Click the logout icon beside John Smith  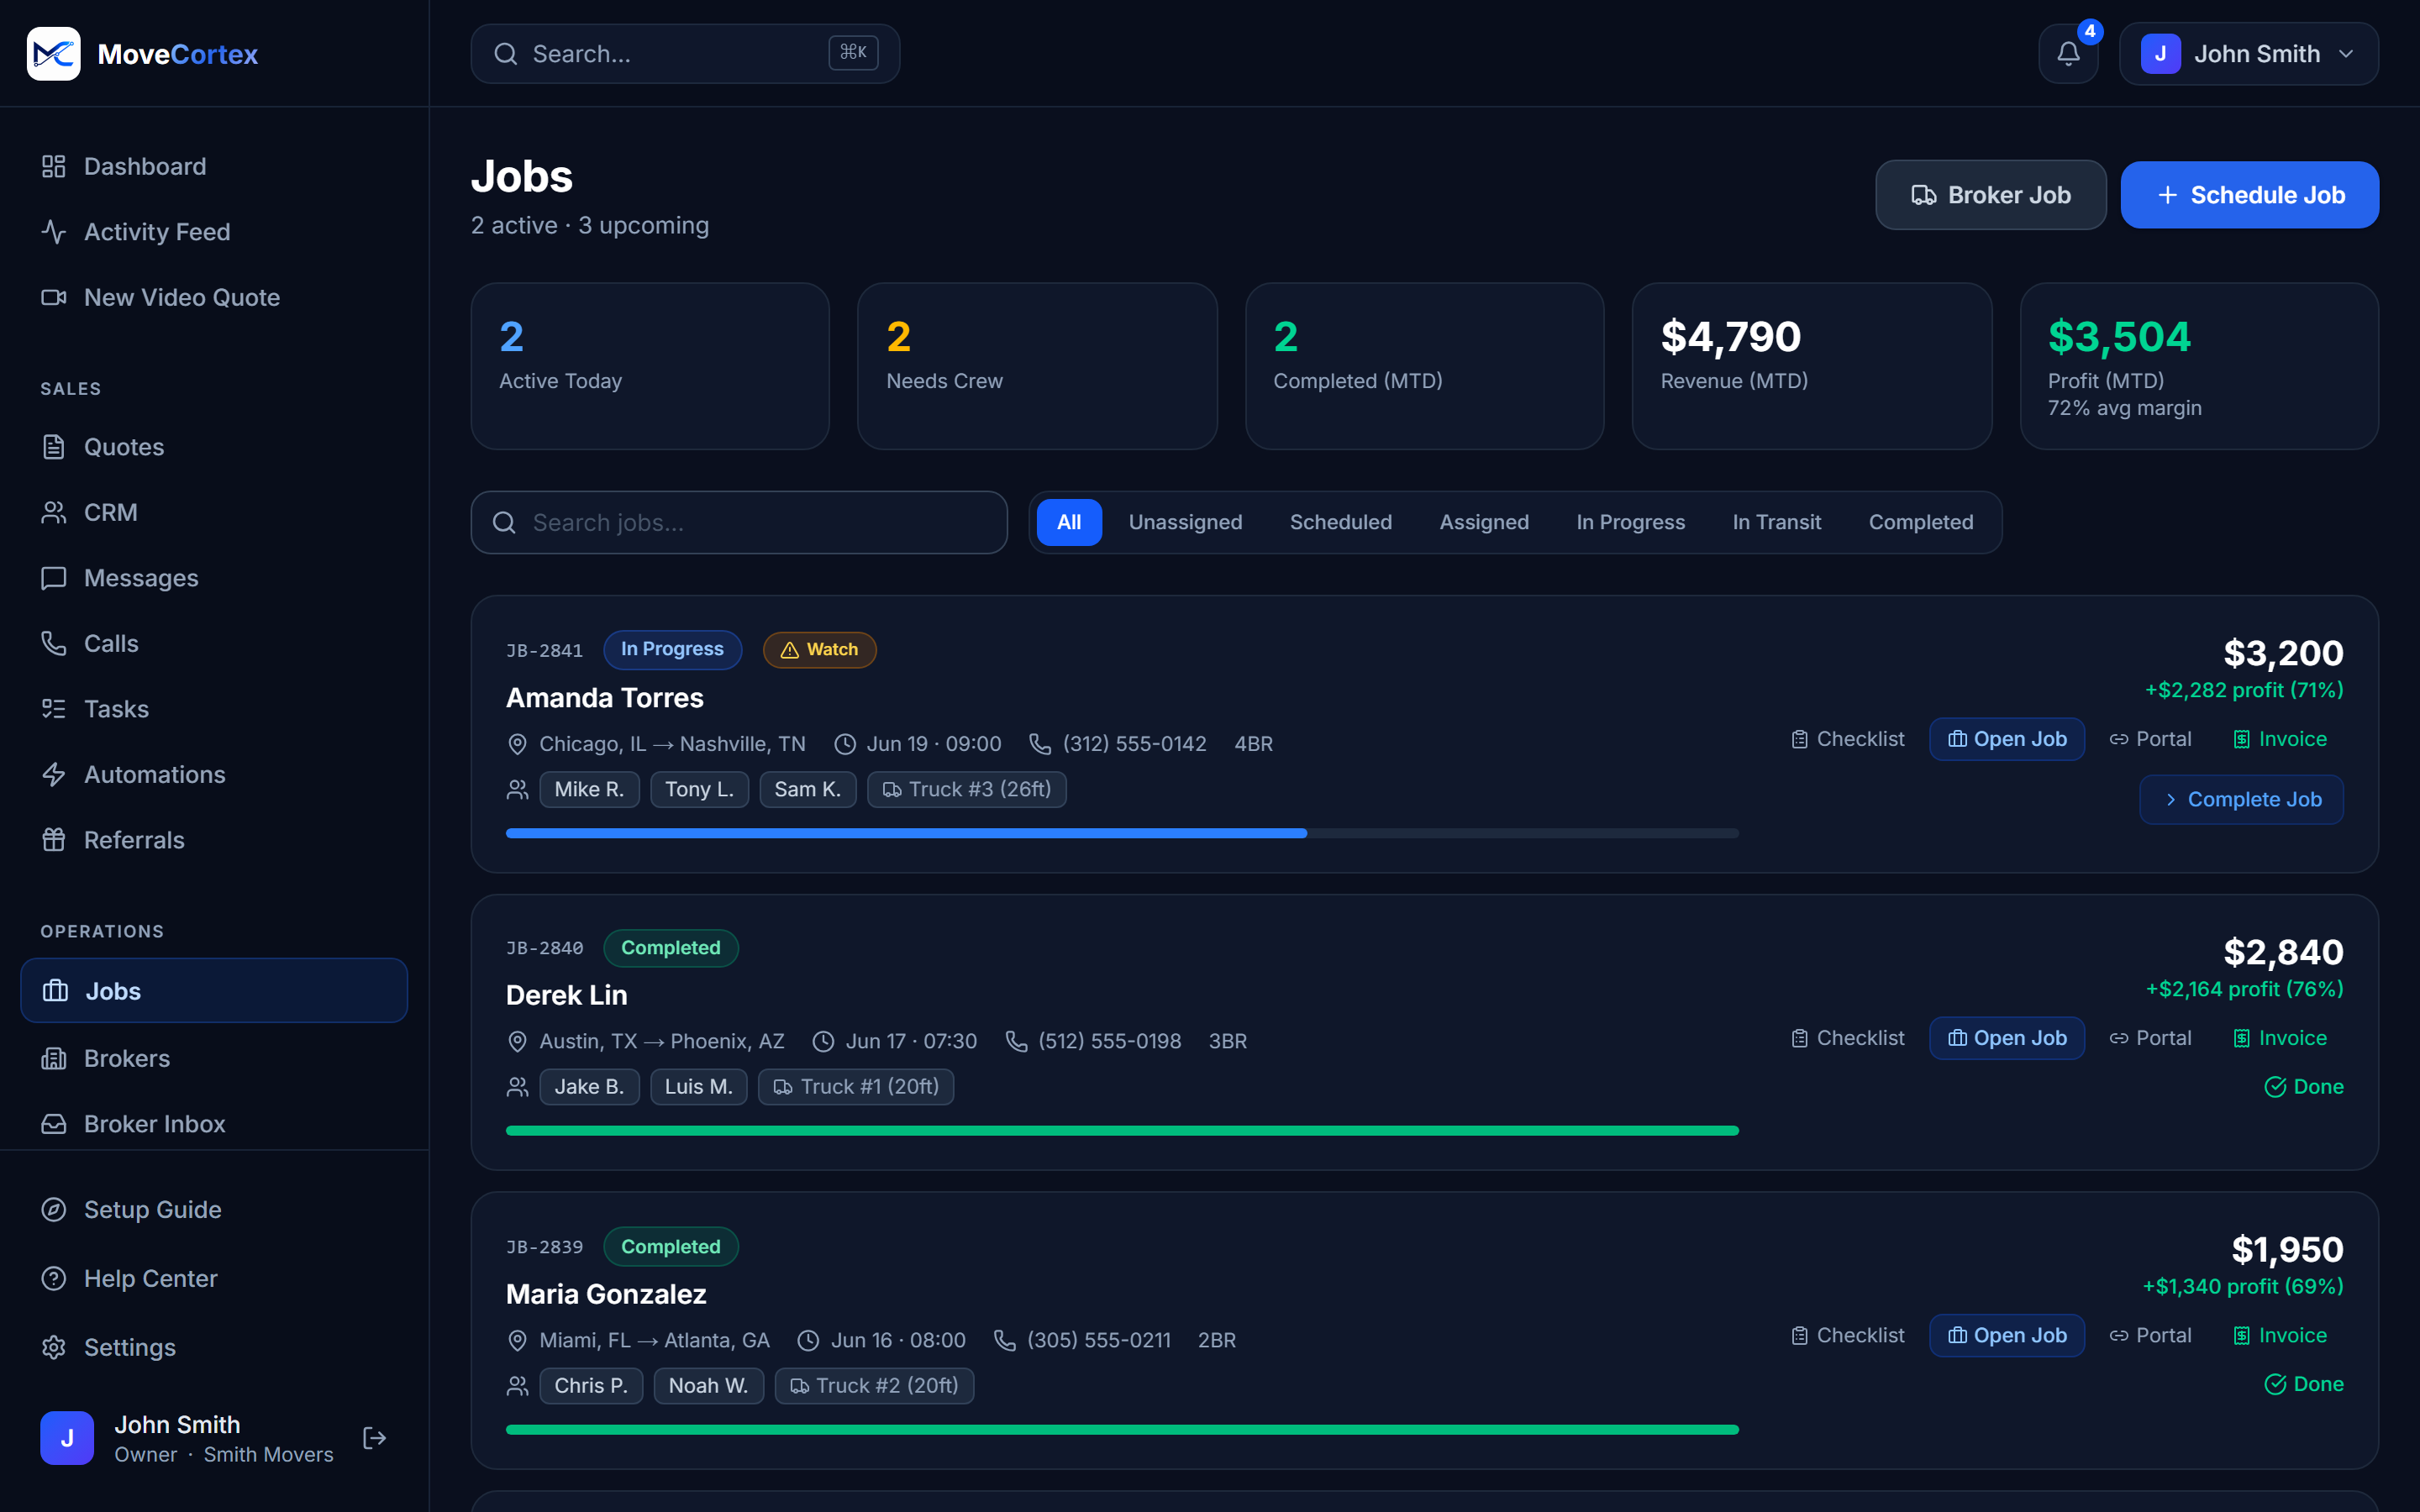pos(374,1438)
